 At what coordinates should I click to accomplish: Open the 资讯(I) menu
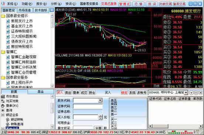(x=71, y=4)
